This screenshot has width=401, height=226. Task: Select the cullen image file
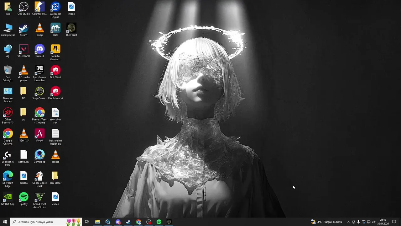click(x=55, y=198)
